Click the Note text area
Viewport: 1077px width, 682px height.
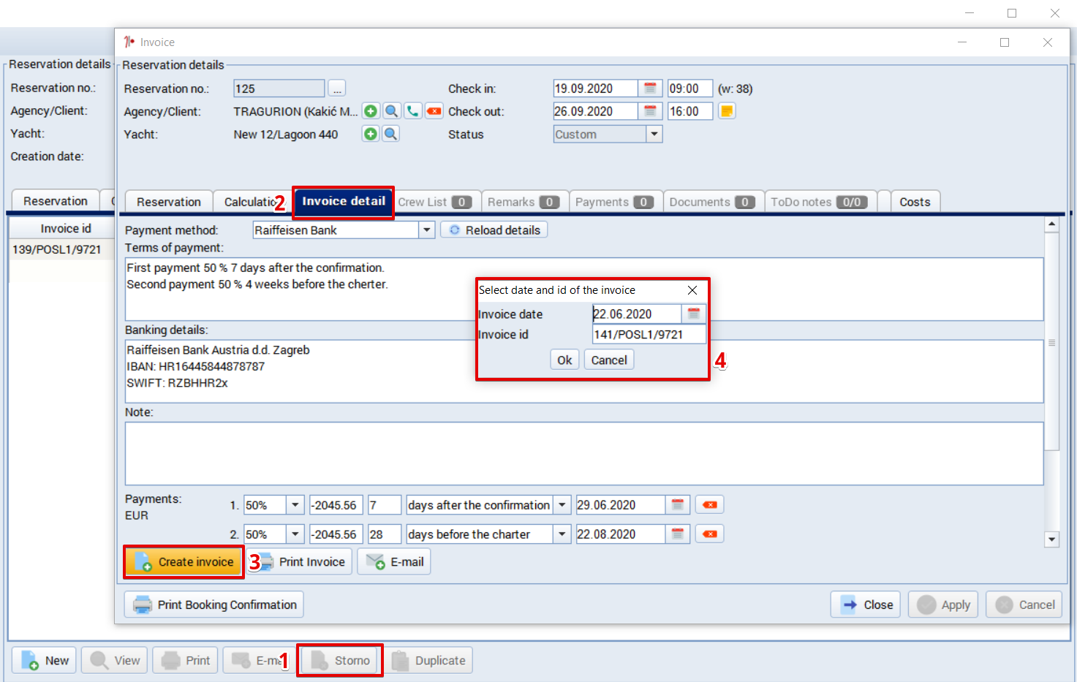[x=584, y=453]
